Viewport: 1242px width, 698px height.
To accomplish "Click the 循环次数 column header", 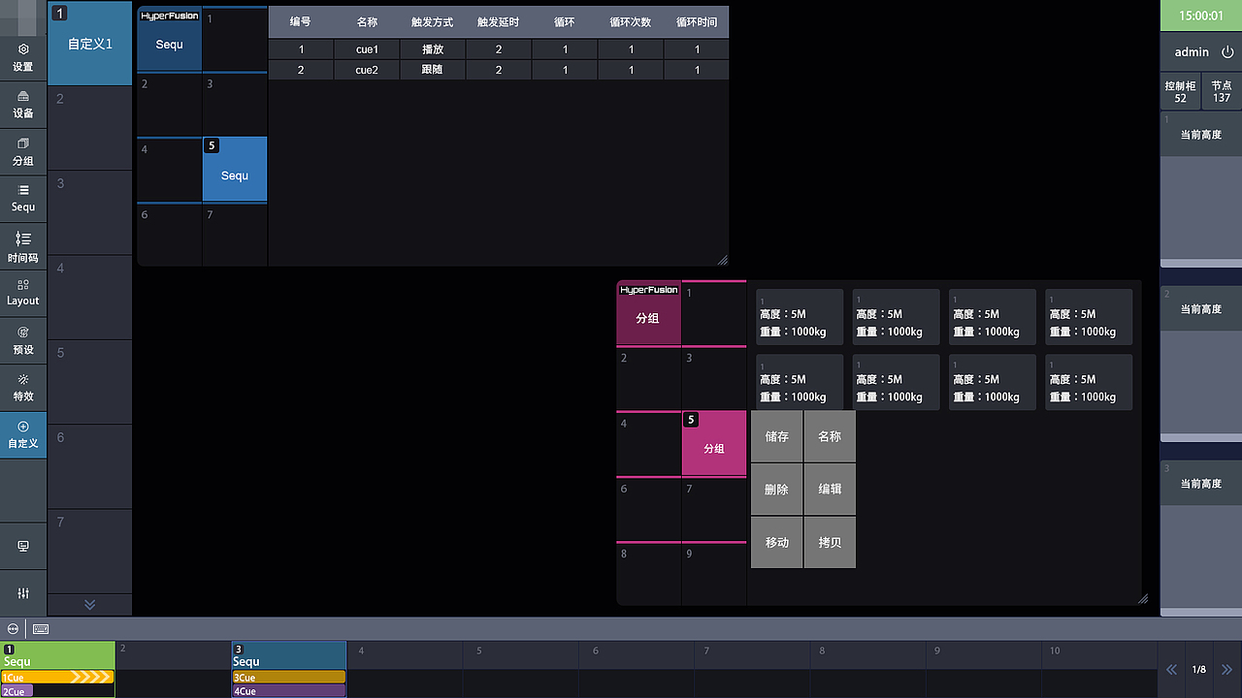I will coord(631,22).
